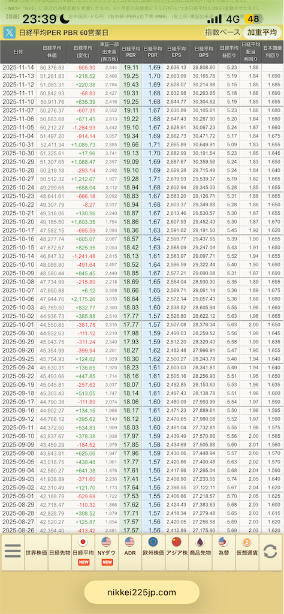Select the volume value 3,037
The height and width of the screenshot is (614, 284).
[x=111, y=384]
